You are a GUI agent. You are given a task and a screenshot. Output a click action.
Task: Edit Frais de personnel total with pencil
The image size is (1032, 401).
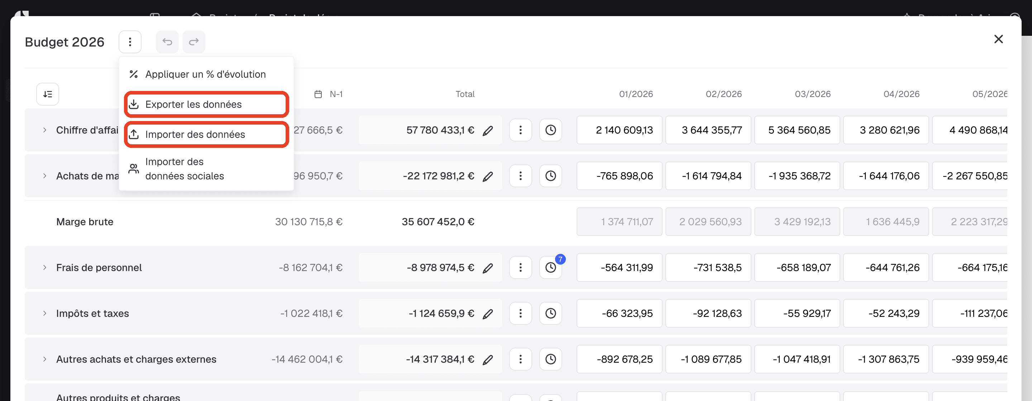pyautogui.click(x=488, y=268)
